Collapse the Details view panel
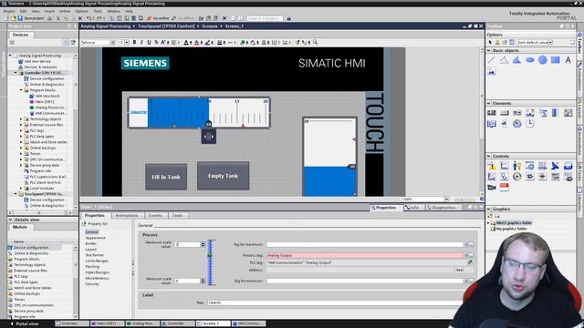 10,220
